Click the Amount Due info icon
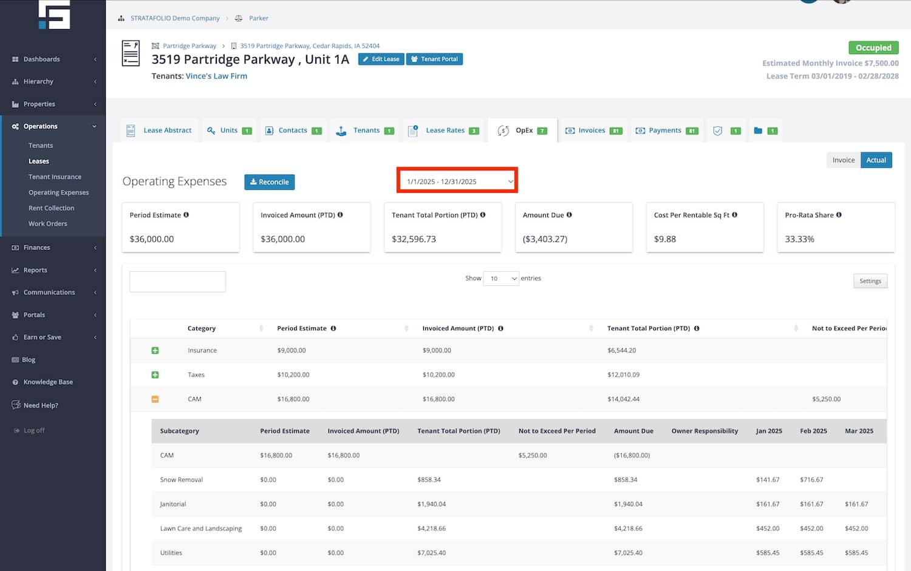 [569, 215]
